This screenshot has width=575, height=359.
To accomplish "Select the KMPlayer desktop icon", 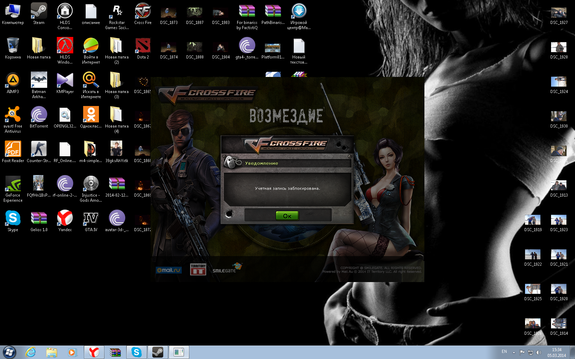I will click(65, 83).
